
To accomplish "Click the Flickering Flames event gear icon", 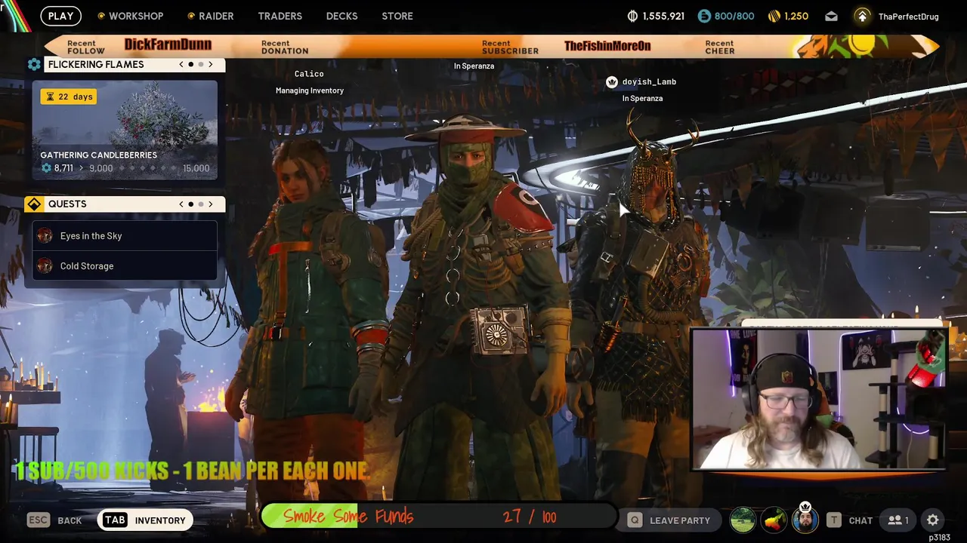I will (x=34, y=65).
